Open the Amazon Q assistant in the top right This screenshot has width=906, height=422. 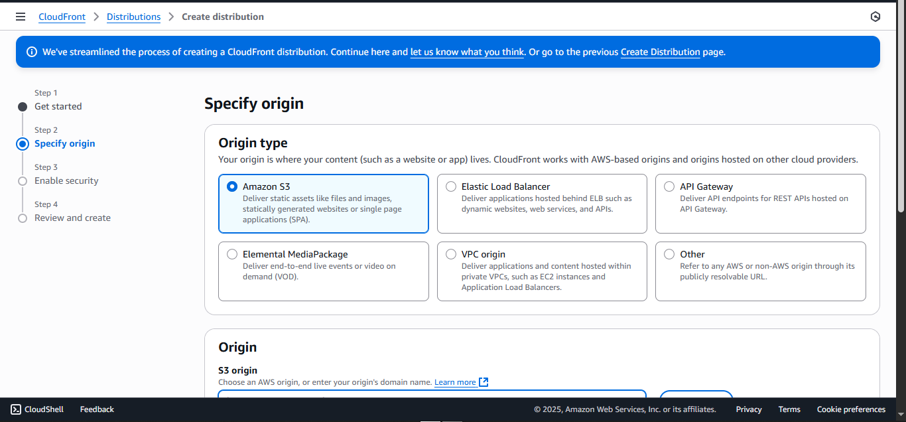875,16
